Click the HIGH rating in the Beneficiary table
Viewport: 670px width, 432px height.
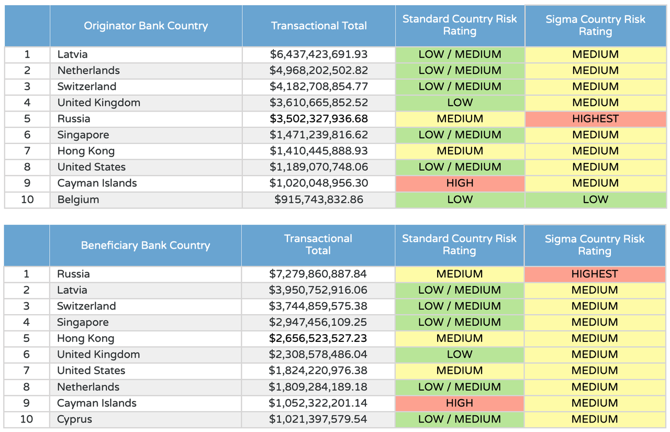pos(460,403)
